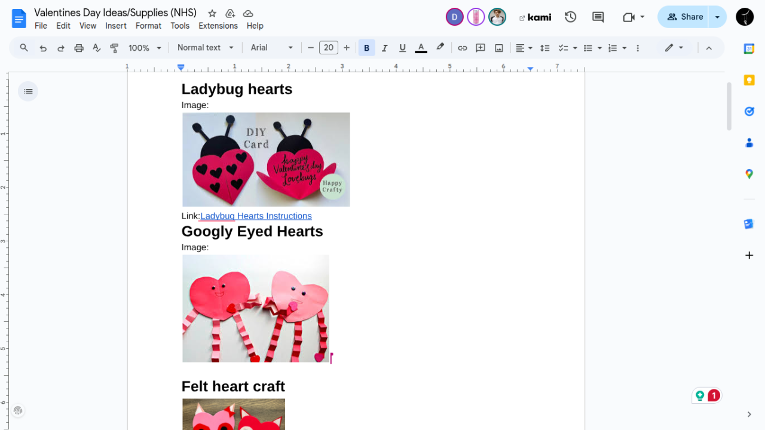This screenshot has width=765, height=430.
Task: Open the File menu
Action: pos(41,26)
